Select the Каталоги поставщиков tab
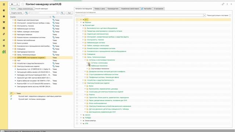 [84, 9]
